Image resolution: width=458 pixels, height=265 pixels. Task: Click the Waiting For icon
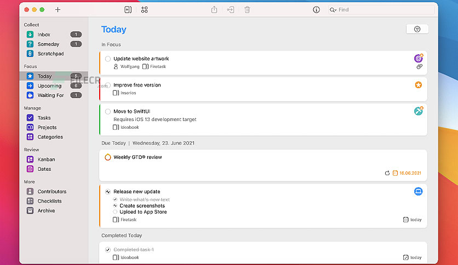tap(30, 95)
